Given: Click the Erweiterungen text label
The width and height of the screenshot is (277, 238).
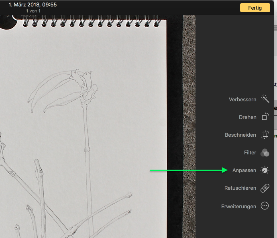Looking at the screenshot, I should (238, 206).
